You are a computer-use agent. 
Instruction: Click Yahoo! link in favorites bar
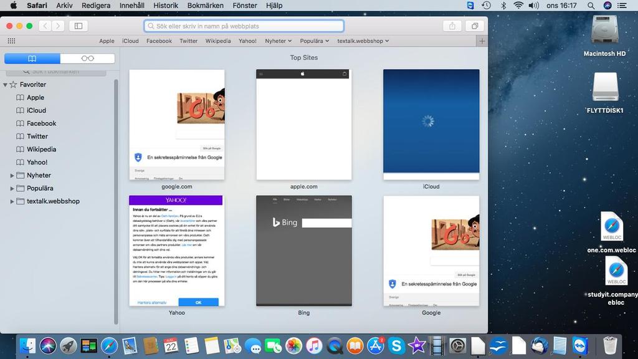(x=247, y=41)
